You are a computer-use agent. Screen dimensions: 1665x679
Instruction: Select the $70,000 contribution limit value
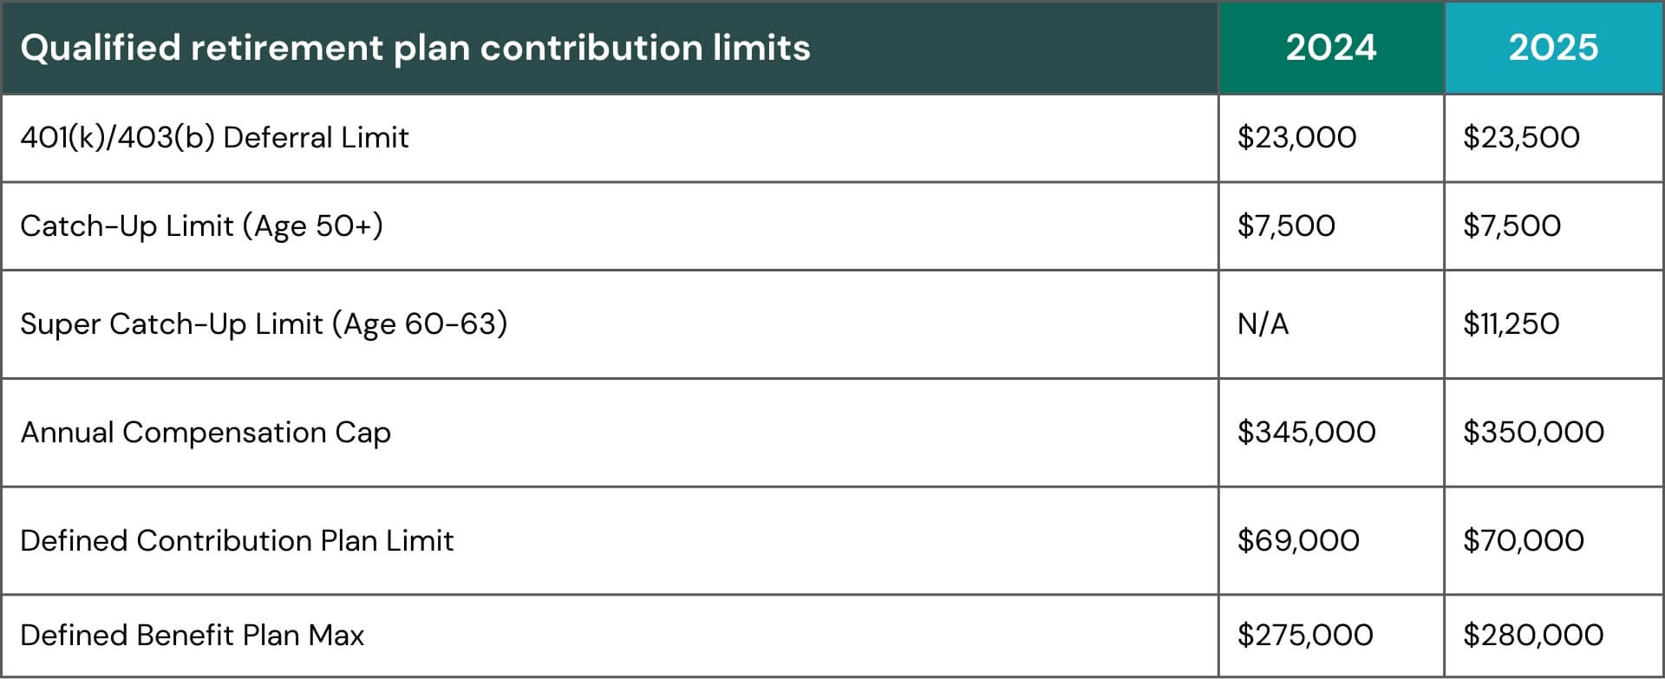(x=1523, y=541)
